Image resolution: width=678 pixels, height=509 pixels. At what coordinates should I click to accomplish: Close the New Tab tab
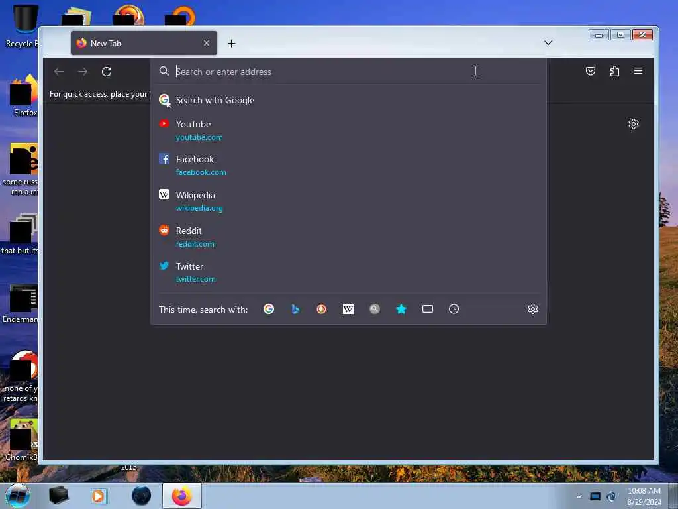207,43
